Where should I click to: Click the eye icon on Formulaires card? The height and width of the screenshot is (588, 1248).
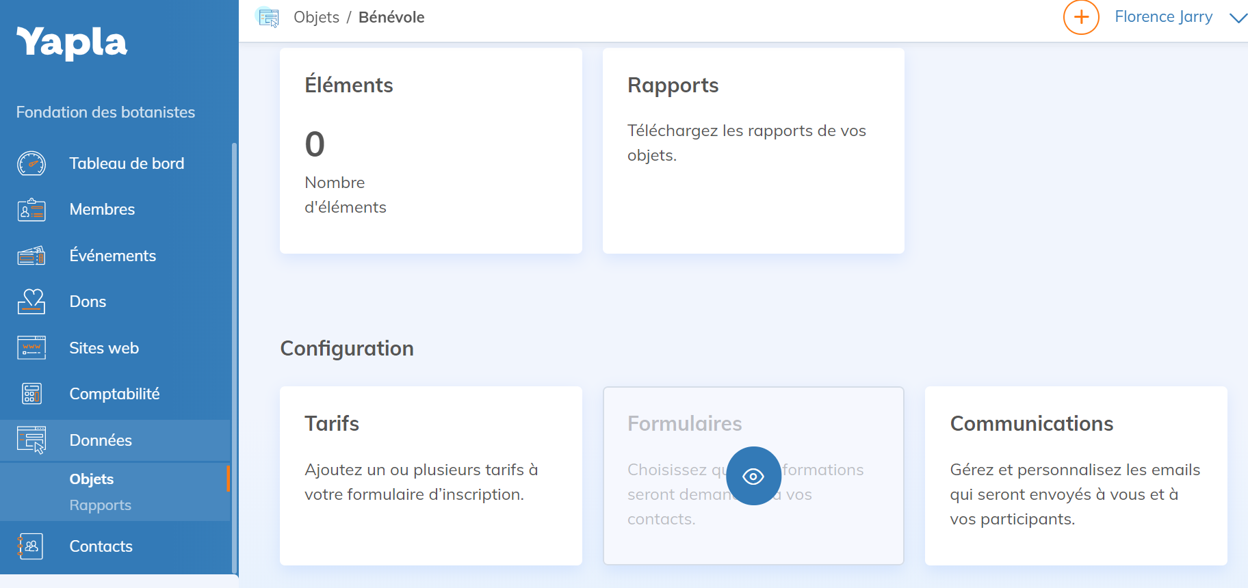point(753,476)
